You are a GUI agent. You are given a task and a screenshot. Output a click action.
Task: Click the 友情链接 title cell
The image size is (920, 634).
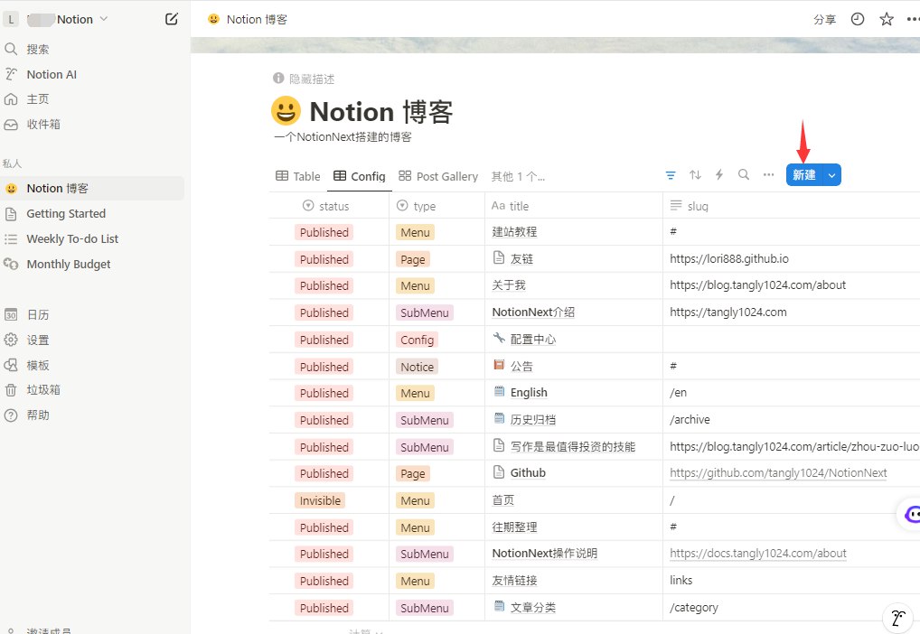[574, 580]
